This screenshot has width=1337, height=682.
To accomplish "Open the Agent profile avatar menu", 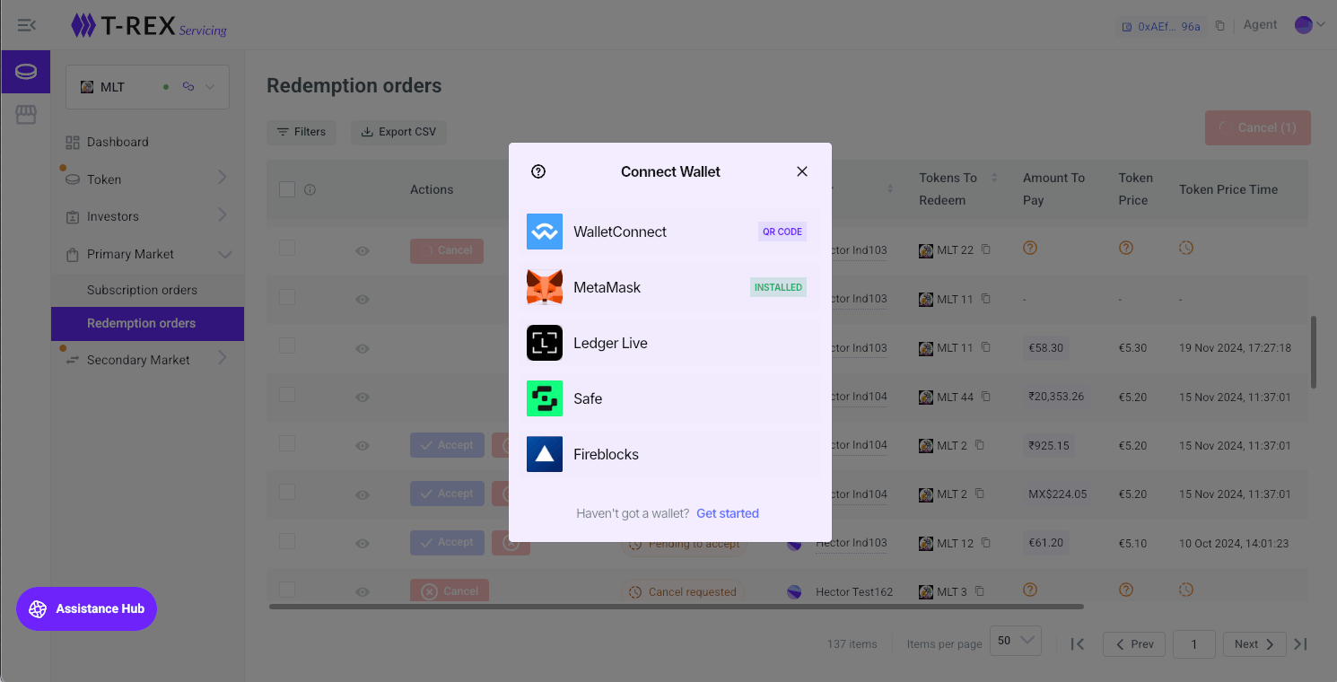I will (x=1309, y=25).
